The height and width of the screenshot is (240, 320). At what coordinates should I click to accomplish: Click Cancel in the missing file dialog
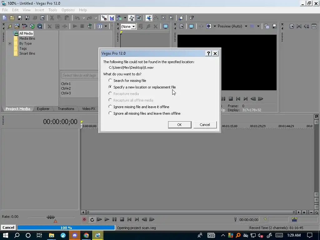tap(205, 125)
